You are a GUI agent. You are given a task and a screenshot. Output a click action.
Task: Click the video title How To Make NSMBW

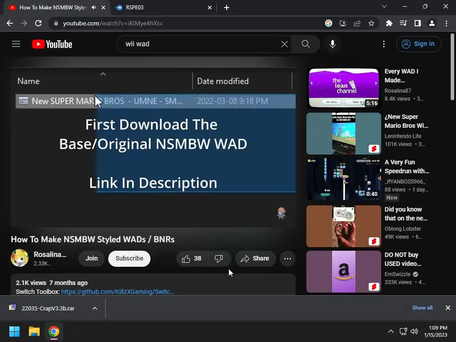tap(93, 239)
